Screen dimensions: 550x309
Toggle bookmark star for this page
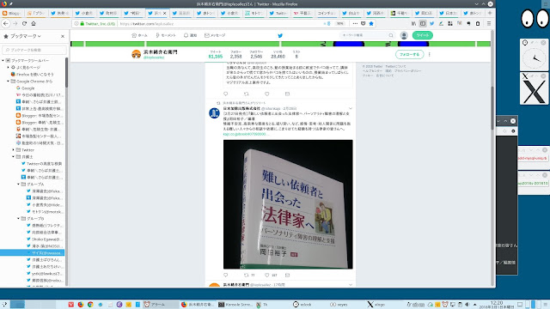pyautogui.click(x=371, y=23)
